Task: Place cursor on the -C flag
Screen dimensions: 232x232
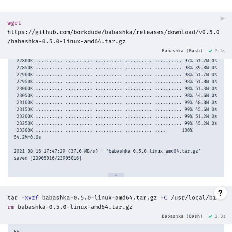Action: coord(164,198)
